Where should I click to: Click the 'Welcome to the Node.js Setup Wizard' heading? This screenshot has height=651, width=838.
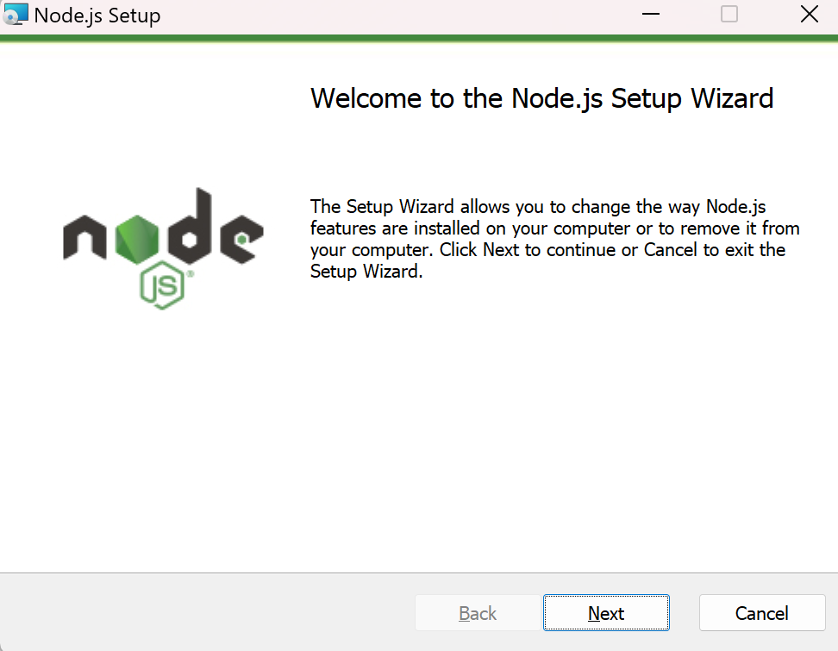tap(541, 98)
